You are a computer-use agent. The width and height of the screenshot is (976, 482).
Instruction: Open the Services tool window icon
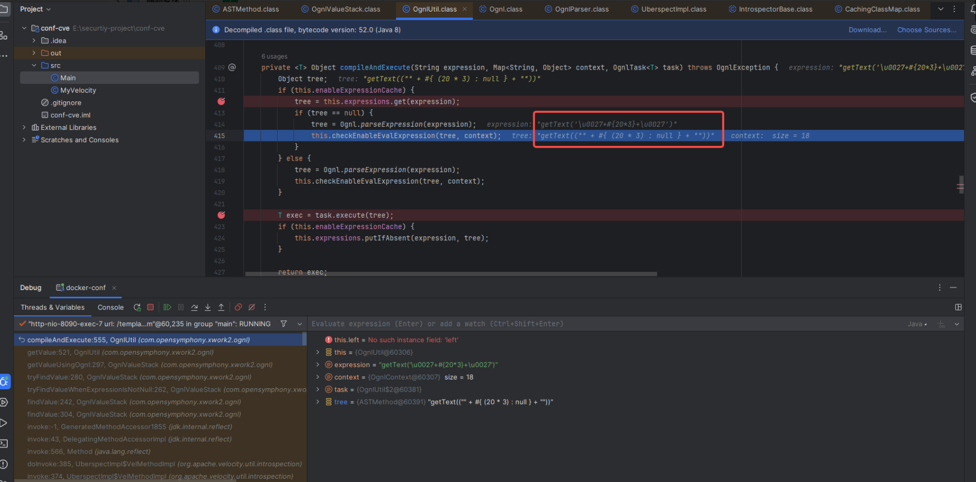point(4,402)
